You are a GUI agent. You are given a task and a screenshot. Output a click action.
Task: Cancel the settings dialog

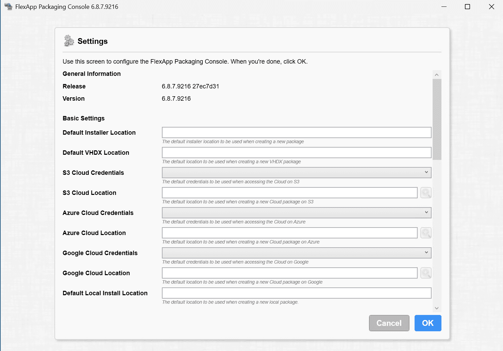click(x=389, y=323)
